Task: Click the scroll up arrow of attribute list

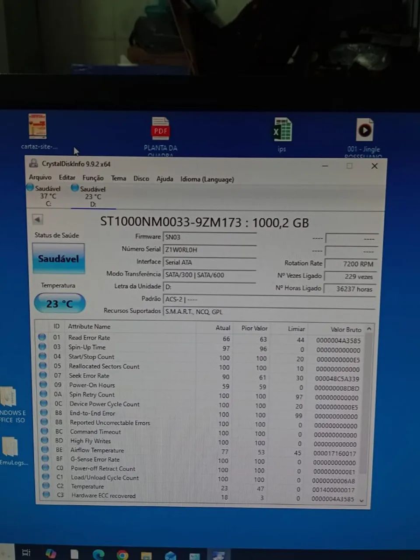Action: pyautogui.click(x=369, y=329)
